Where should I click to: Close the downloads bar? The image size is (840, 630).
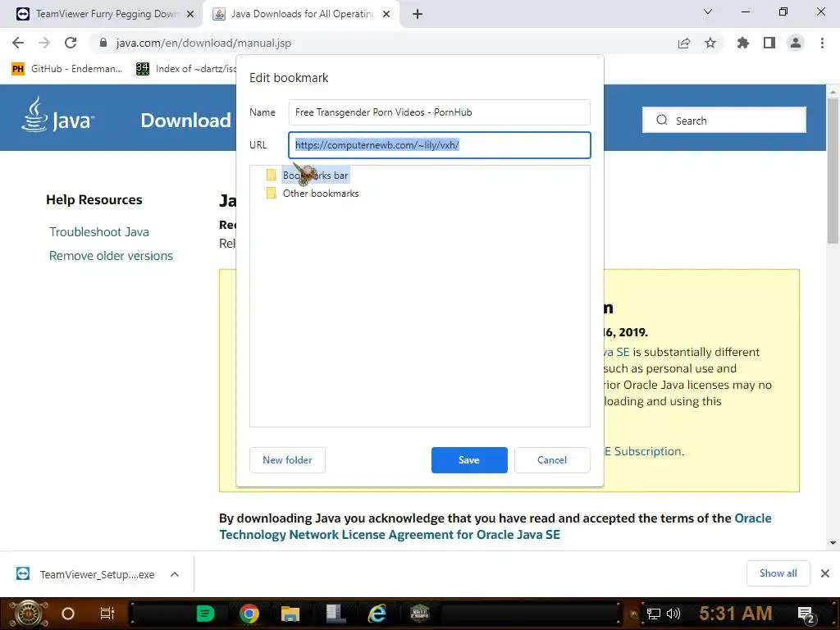825,573
